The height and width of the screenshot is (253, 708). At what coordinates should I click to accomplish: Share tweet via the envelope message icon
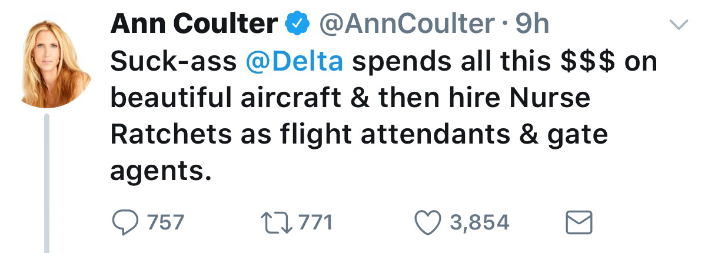click(x=579, y=222)
